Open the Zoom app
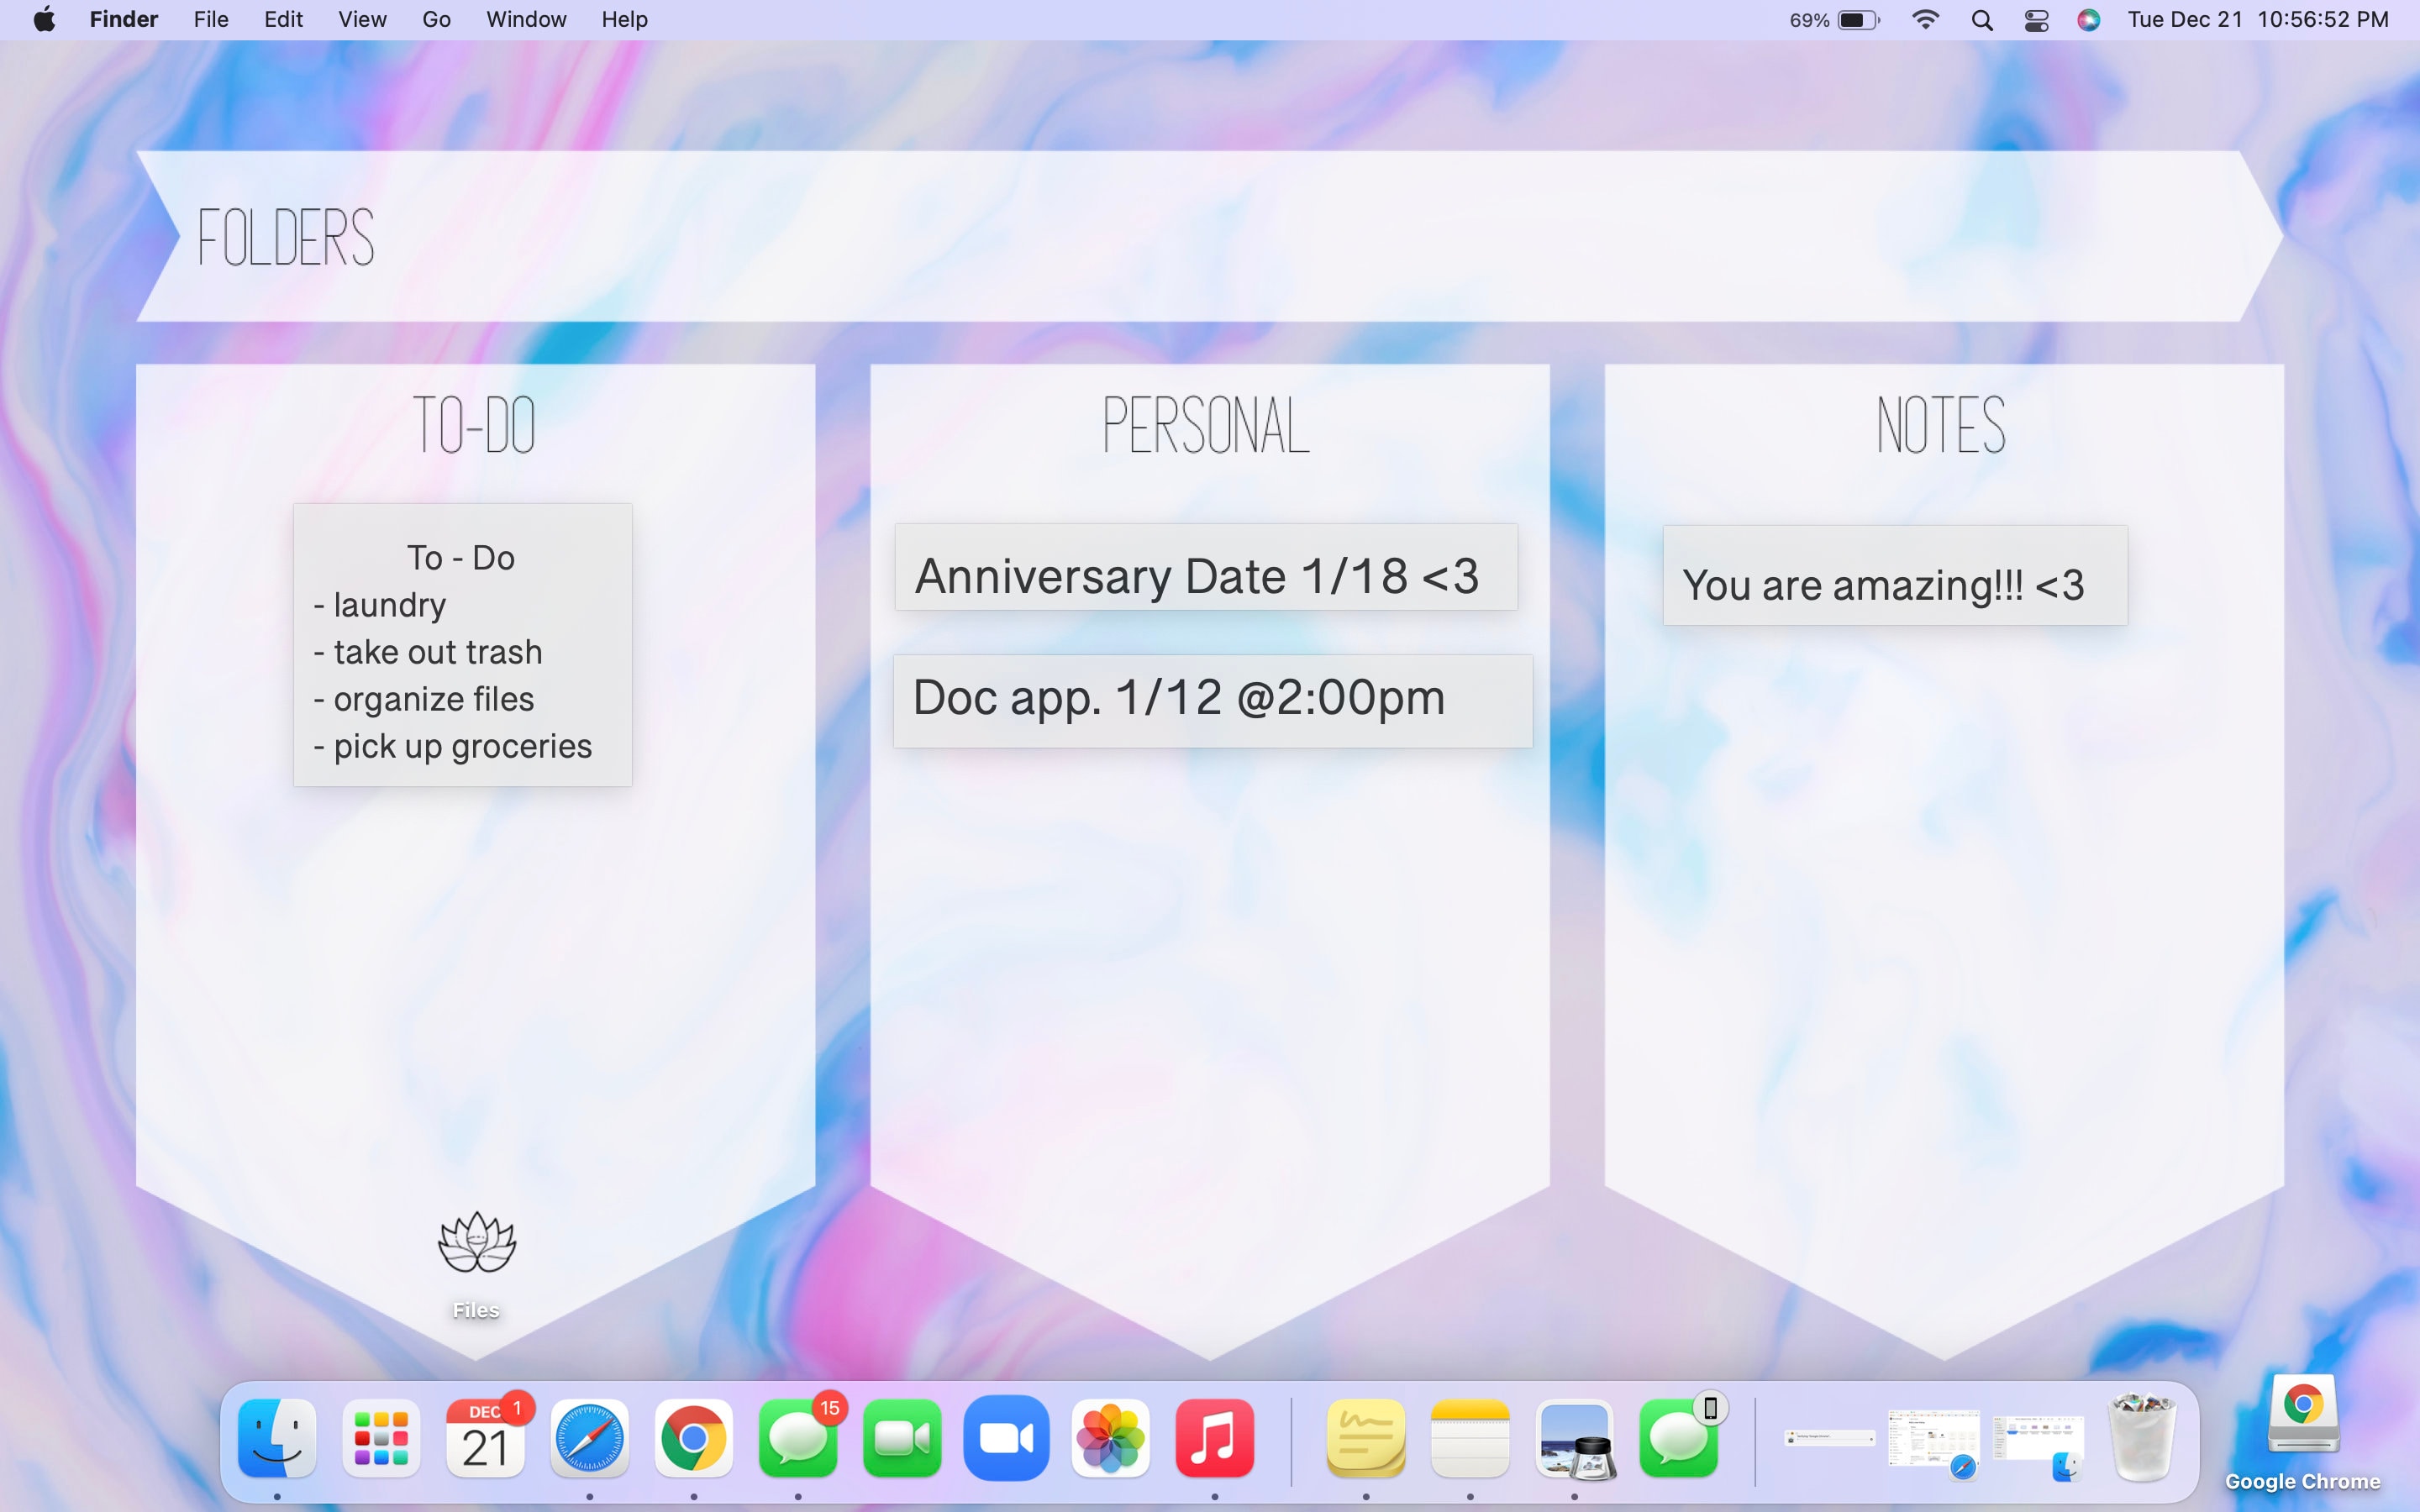 (1006, 1440)
